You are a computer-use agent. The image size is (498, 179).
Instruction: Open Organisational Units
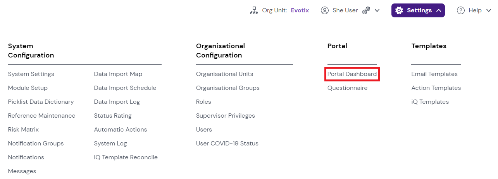click(224, 74)
